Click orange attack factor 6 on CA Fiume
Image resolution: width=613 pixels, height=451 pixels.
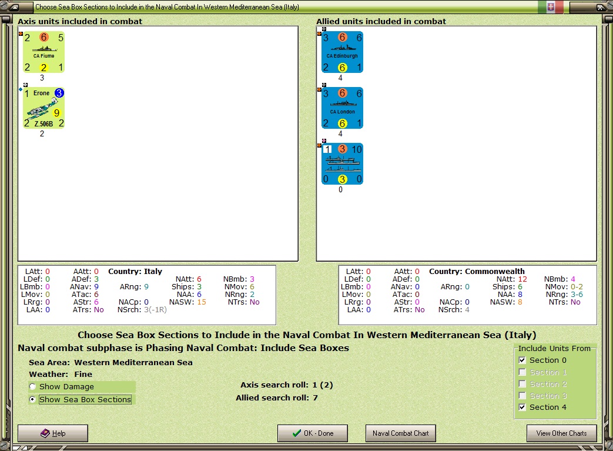click(43, 37)
